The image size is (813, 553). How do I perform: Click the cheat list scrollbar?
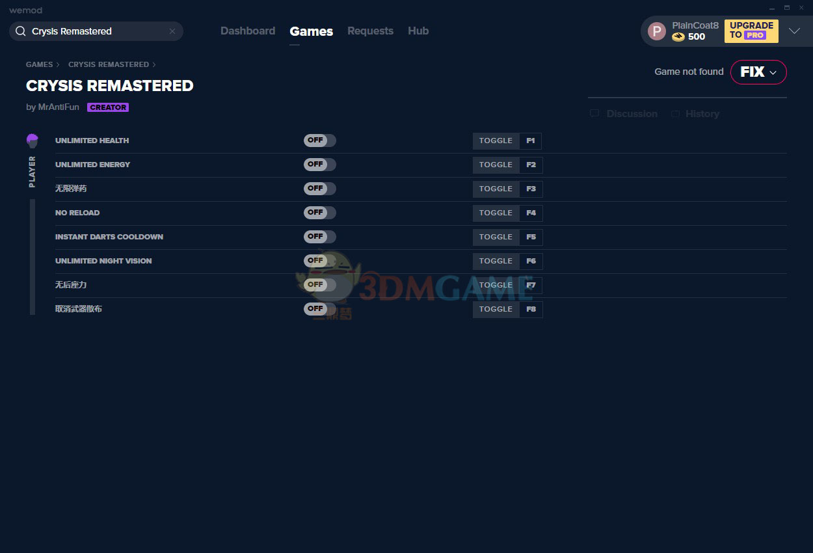[x=33, y=257]
